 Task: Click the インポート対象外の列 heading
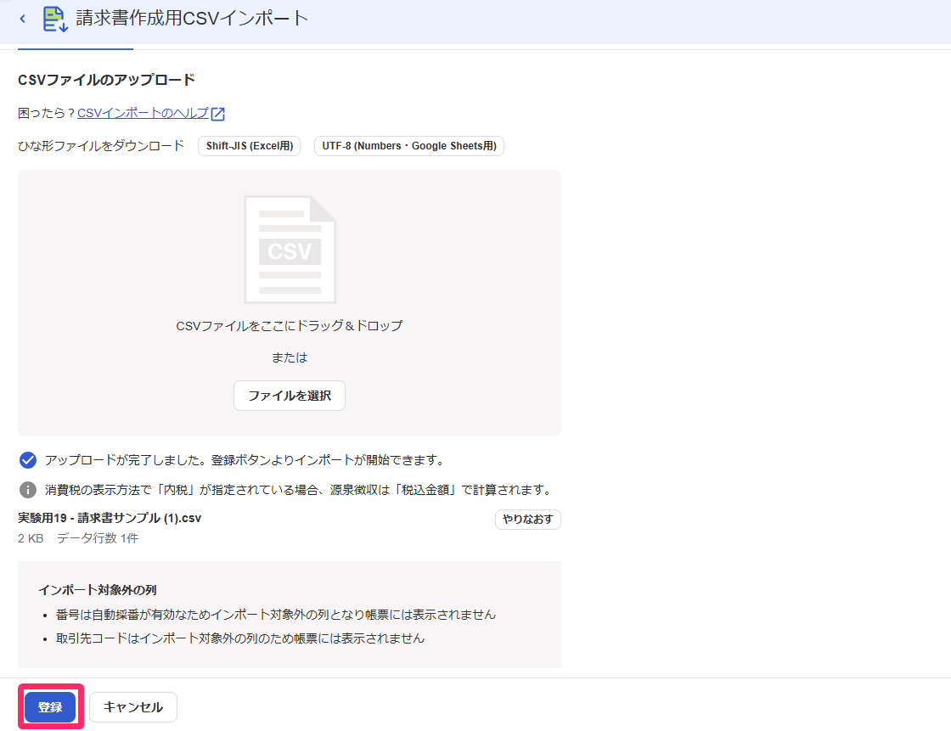coord(98,590)
